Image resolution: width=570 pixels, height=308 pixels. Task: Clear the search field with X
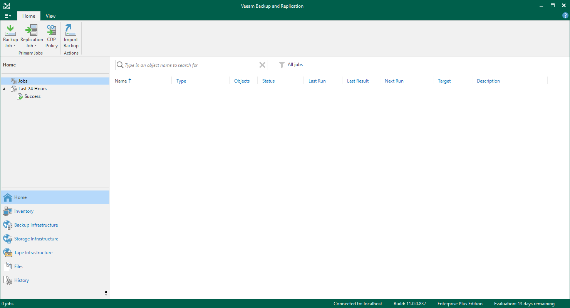[x=262, y=65]
